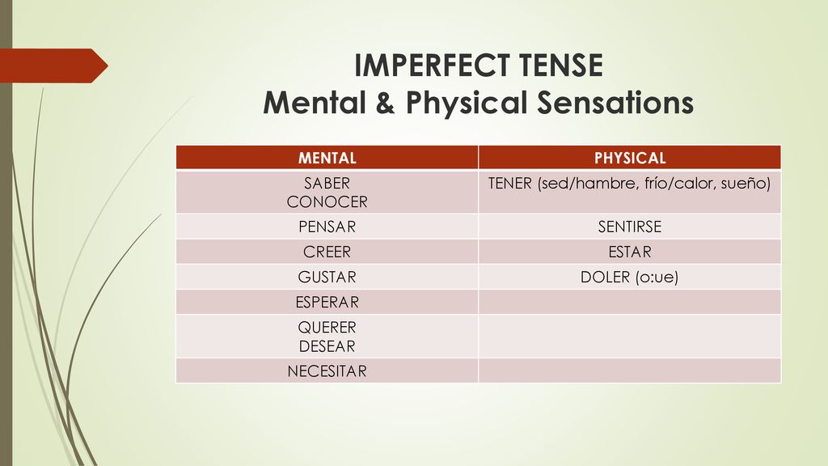This screenshot has width=828, height=466.
Task: Click the TENER (sed/hambre) cell
Action: (x=629, y=192)
